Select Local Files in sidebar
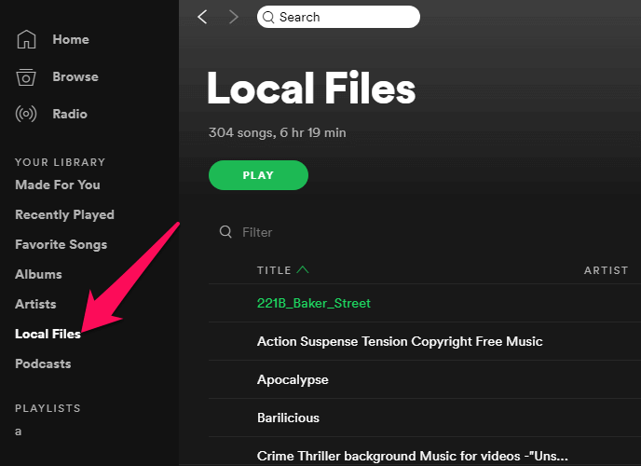This screenshot has height=466, width=641. 48,334
